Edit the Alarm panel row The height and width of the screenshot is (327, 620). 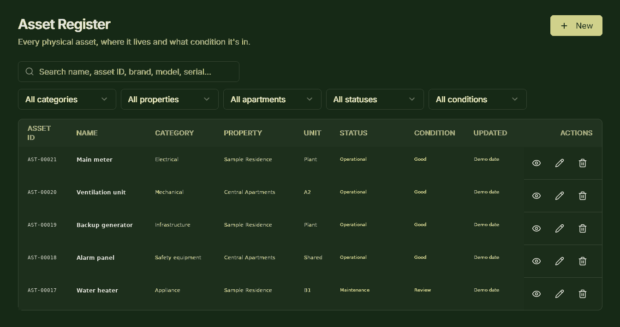(560, 261)
